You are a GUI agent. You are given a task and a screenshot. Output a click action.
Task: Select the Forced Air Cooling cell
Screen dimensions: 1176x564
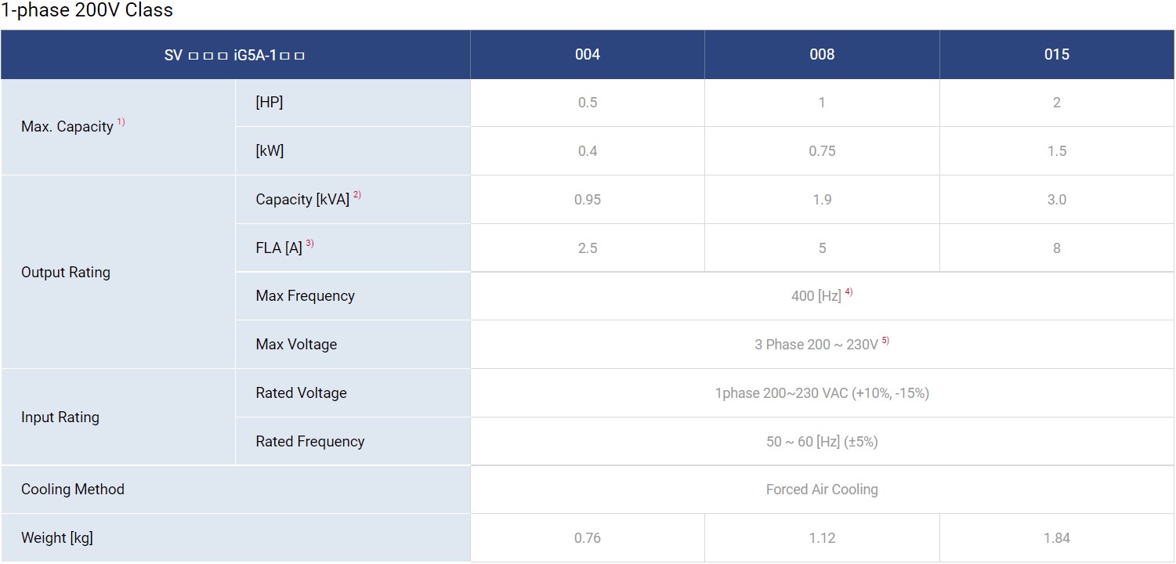[822, 490]
